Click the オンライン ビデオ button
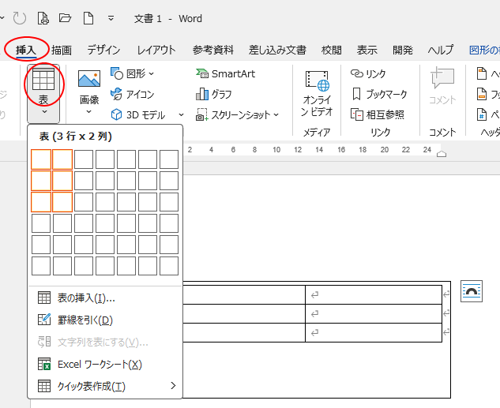This screenshot has height=408, width=500. coord(317,94)
